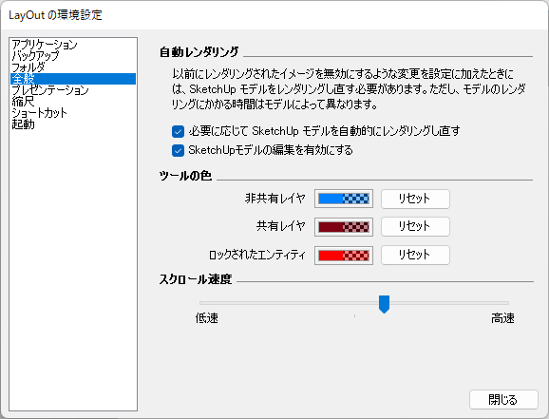The width and height of the screenshot is (549, 419).
Task: Reset the ロックされたエンティティ color
Action: (415, 255)
